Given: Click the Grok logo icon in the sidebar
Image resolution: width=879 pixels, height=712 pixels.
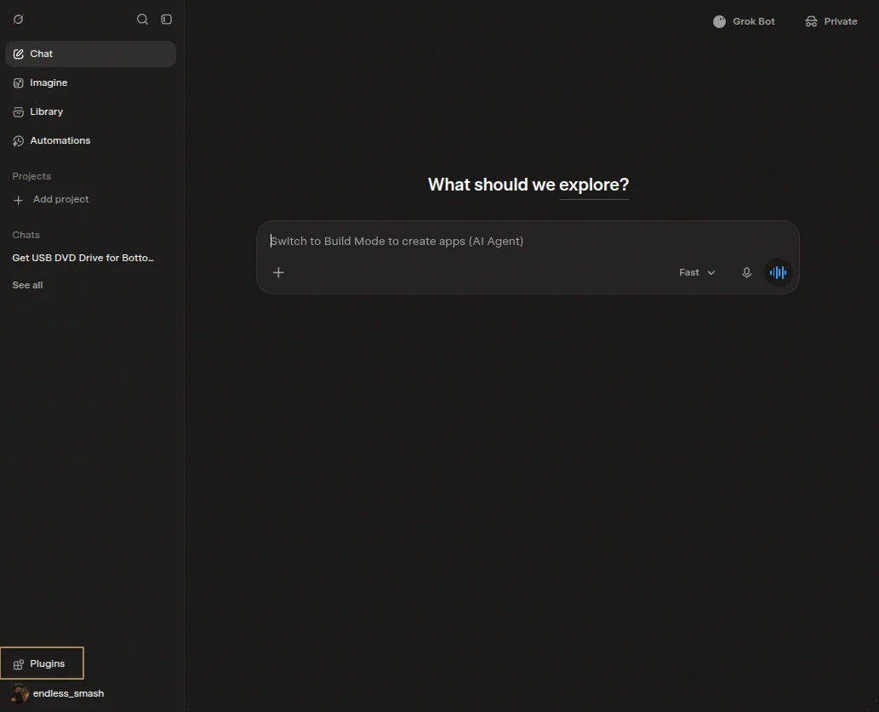Looking at the screenshot, I should [18, 20].
